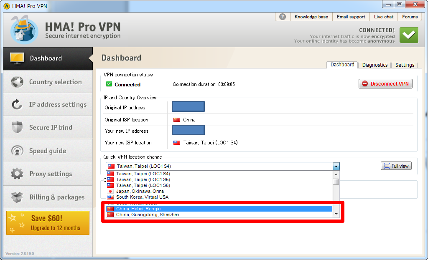This screenshot has width=428, height=260.
Task: Click the location list scroll down arrow
Action: [336, 214]
